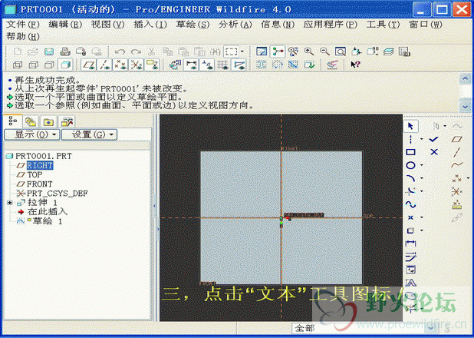Choose the Arc sketch tool
Screen dimensions: 474x338
(x=410, y=178)
